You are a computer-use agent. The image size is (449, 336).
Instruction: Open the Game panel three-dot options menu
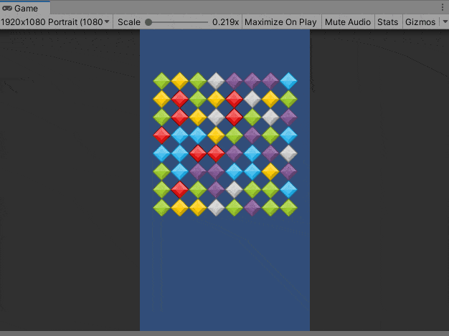[x=442, y=6]
